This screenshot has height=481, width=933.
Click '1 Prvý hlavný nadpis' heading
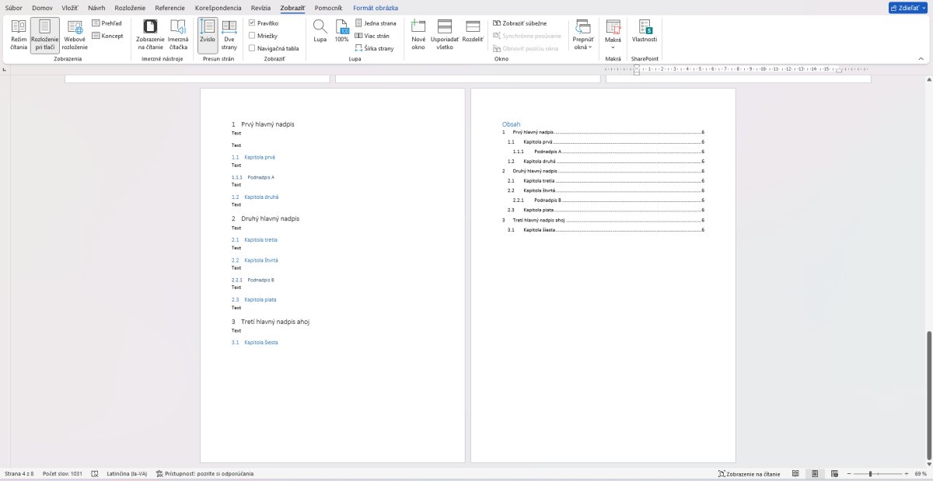coord(263,124)
